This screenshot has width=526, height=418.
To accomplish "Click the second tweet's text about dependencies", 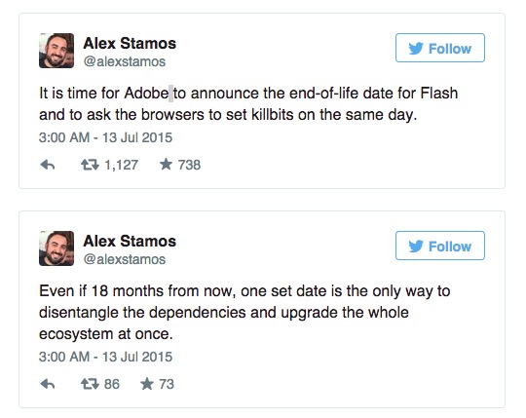I will tap(244, 313).
